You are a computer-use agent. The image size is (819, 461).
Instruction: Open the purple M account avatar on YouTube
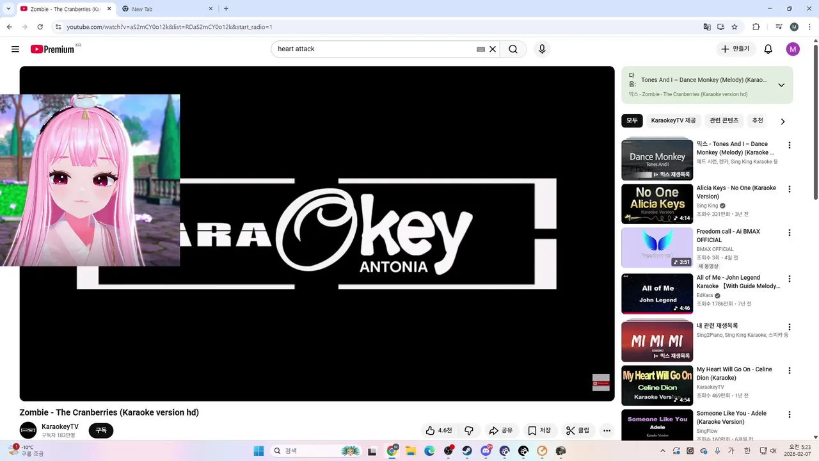(793, 49)
